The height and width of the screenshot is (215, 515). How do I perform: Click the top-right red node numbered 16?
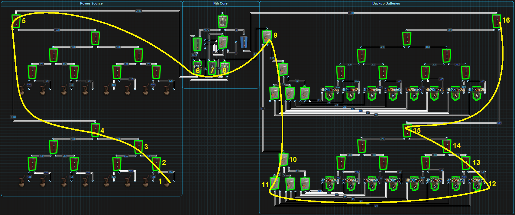tap(496, 21)
